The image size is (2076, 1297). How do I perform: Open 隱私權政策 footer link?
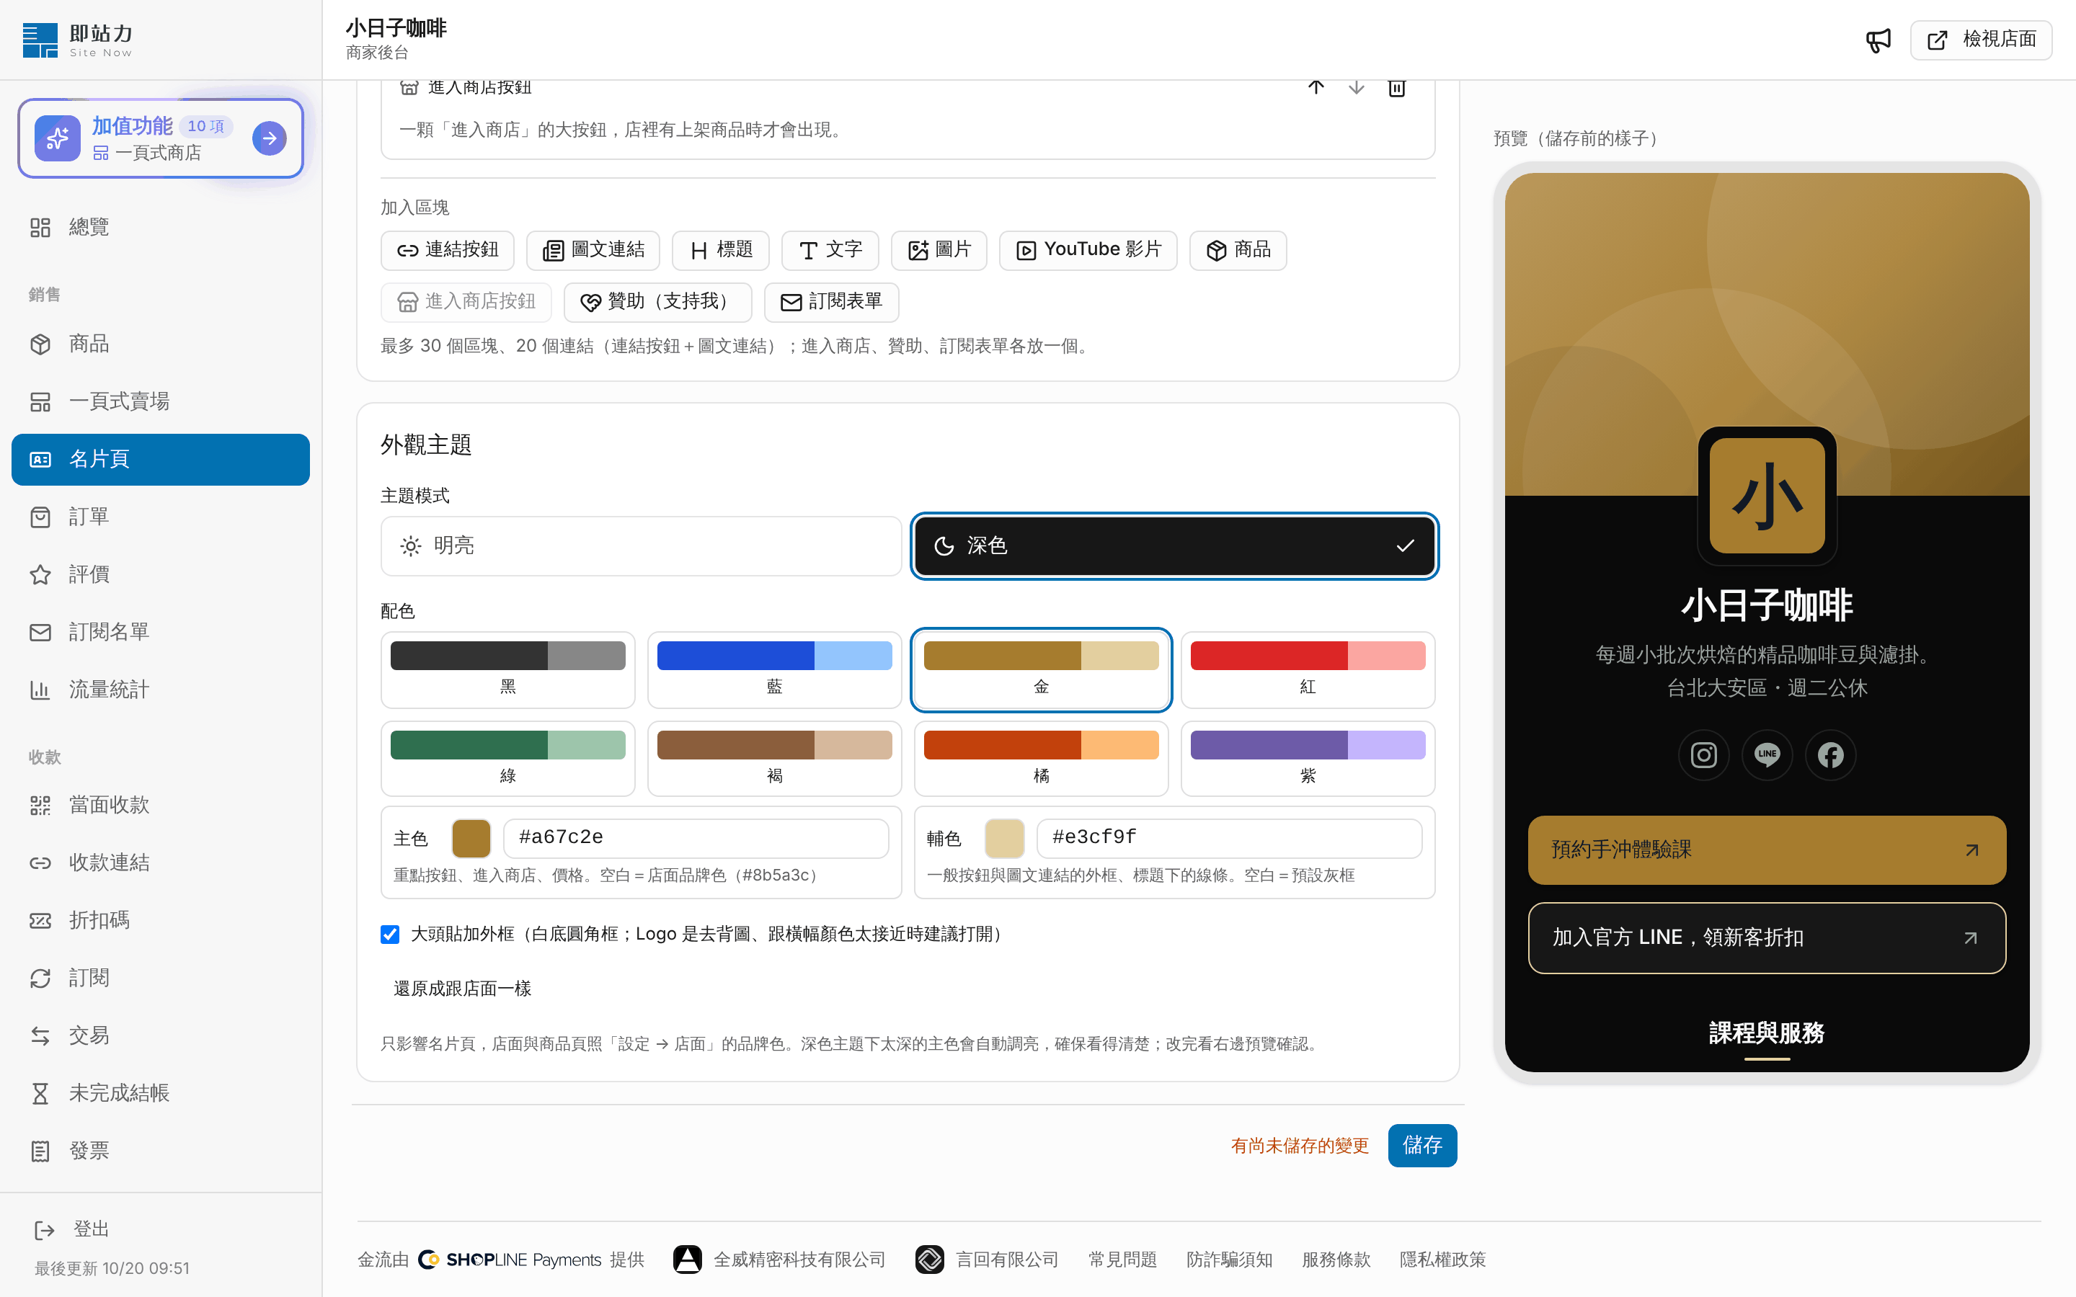[1442, 1260]
